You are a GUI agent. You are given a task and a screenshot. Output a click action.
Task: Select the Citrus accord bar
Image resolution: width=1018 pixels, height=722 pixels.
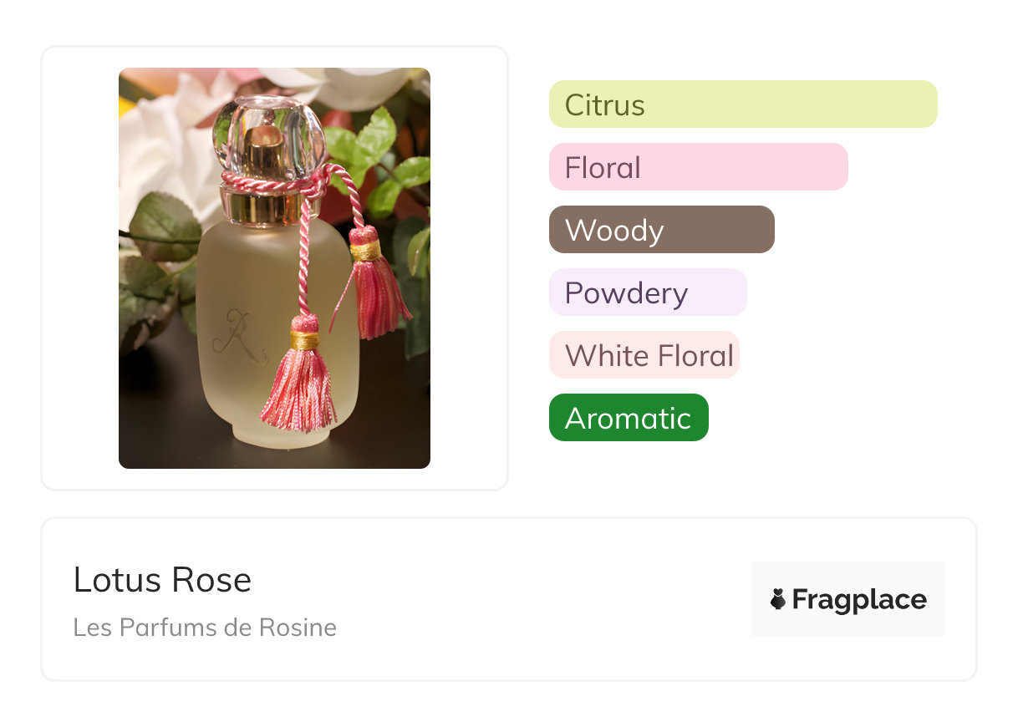coord(742,104)
